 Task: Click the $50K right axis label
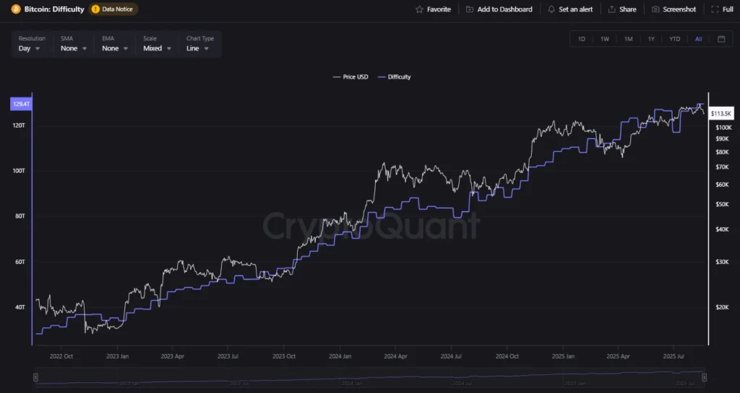click(x=722, y=204)
